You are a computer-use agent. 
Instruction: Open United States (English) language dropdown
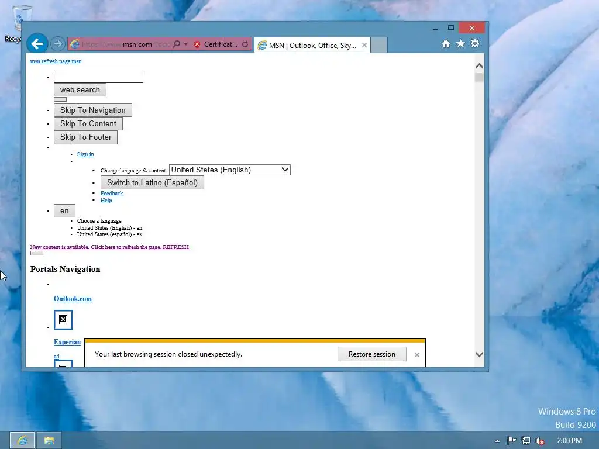229,170
